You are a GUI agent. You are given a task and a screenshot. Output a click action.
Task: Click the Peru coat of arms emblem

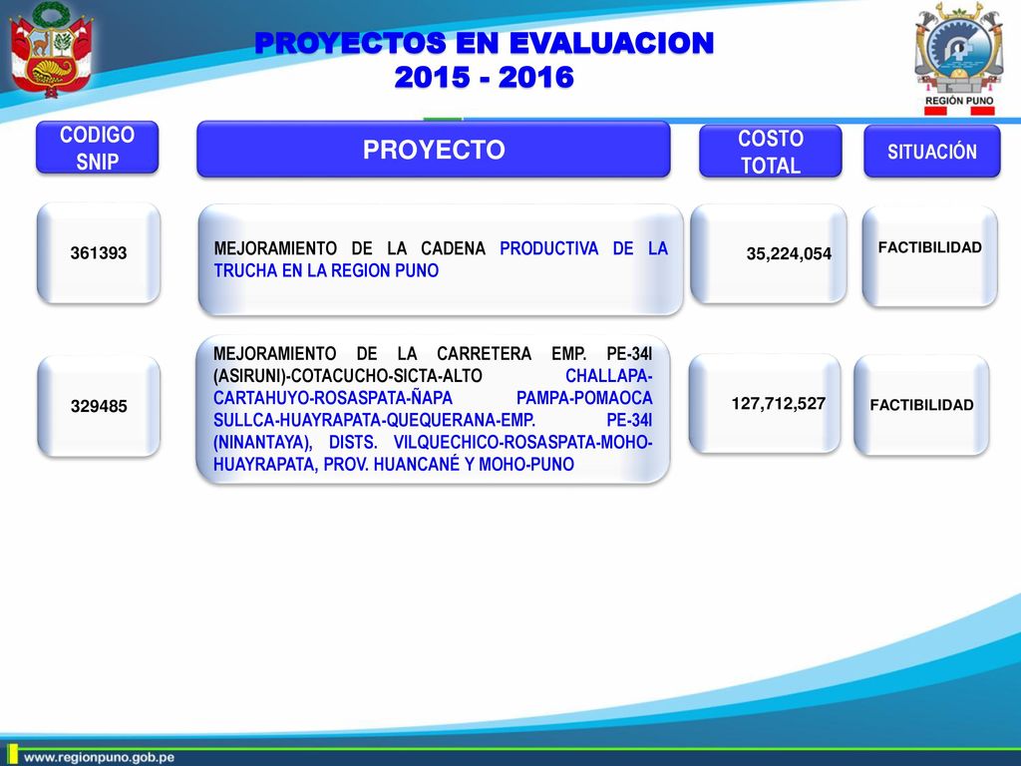click(x=52, y=50)
